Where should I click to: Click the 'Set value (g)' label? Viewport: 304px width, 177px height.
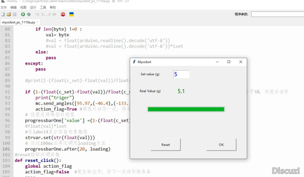point(150,74)
